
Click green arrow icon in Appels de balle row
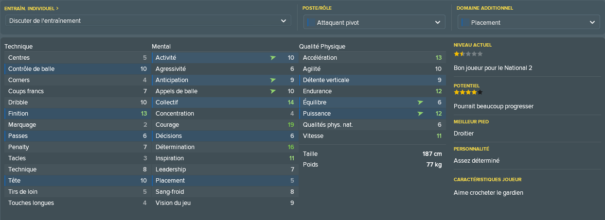coord(273,91)
